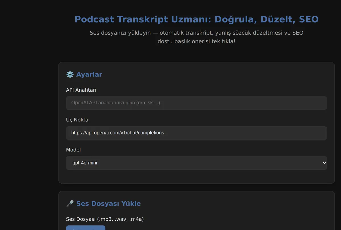Image resolution: width=341 pixels, height=230 pixels.
Task: Click the 'Model' field label
Action: click(x=74, y=150)
